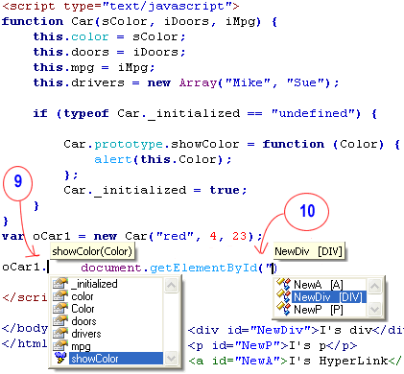
Task: Click the property icon beside capitalized Color
Action: tap(60, 309)
